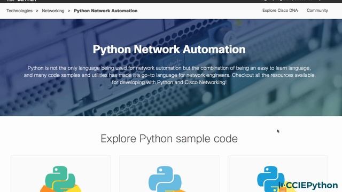Open the right sample card with the blue Python logo
Image resolution: width=342 pixels, height=192 pixels.
(277, 174)
